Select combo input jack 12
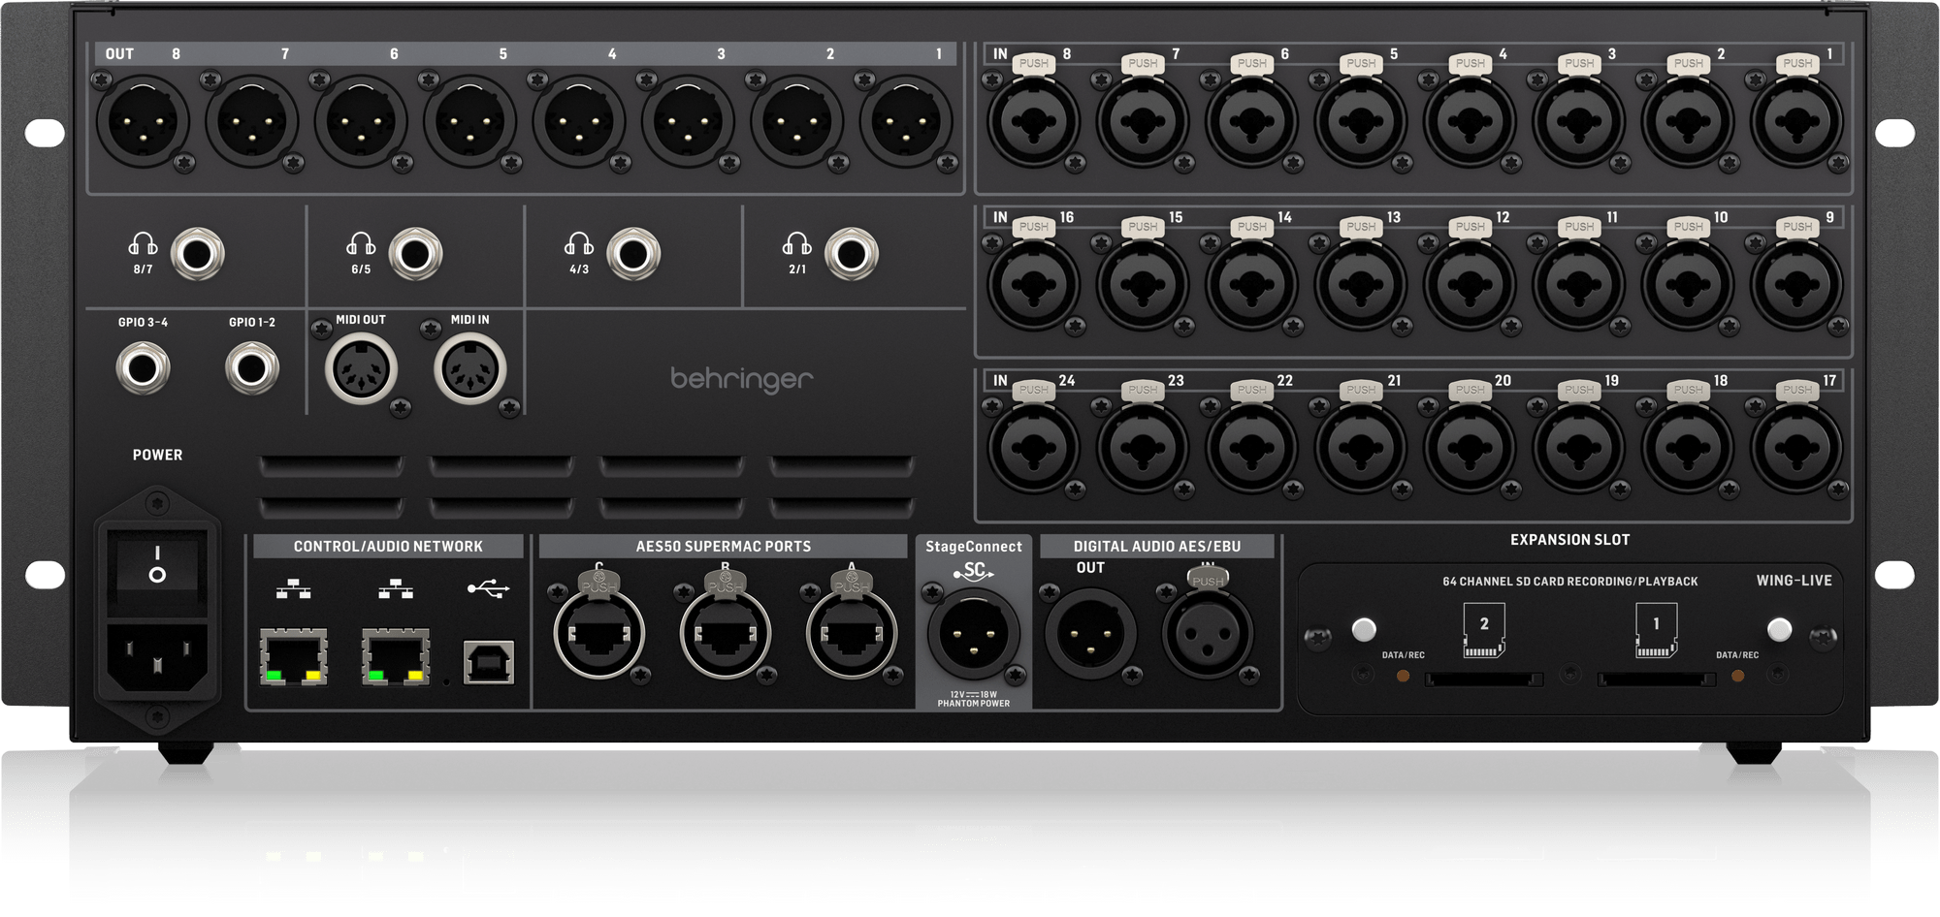 (x=1470, y=285)
